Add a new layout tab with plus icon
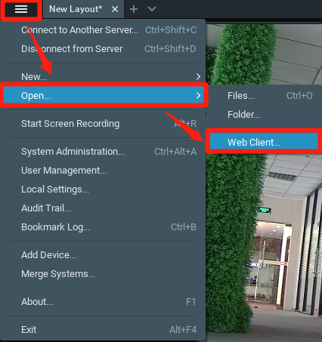The height and width of the screenshot is (342, 322). pos(134,9)
